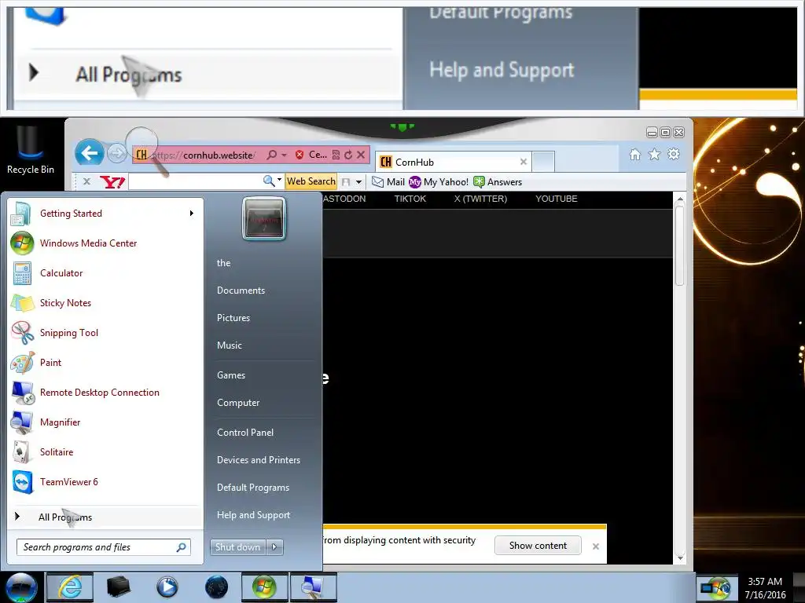Open Help and Support
805x603 pixels.
click(x=254, y=515)
